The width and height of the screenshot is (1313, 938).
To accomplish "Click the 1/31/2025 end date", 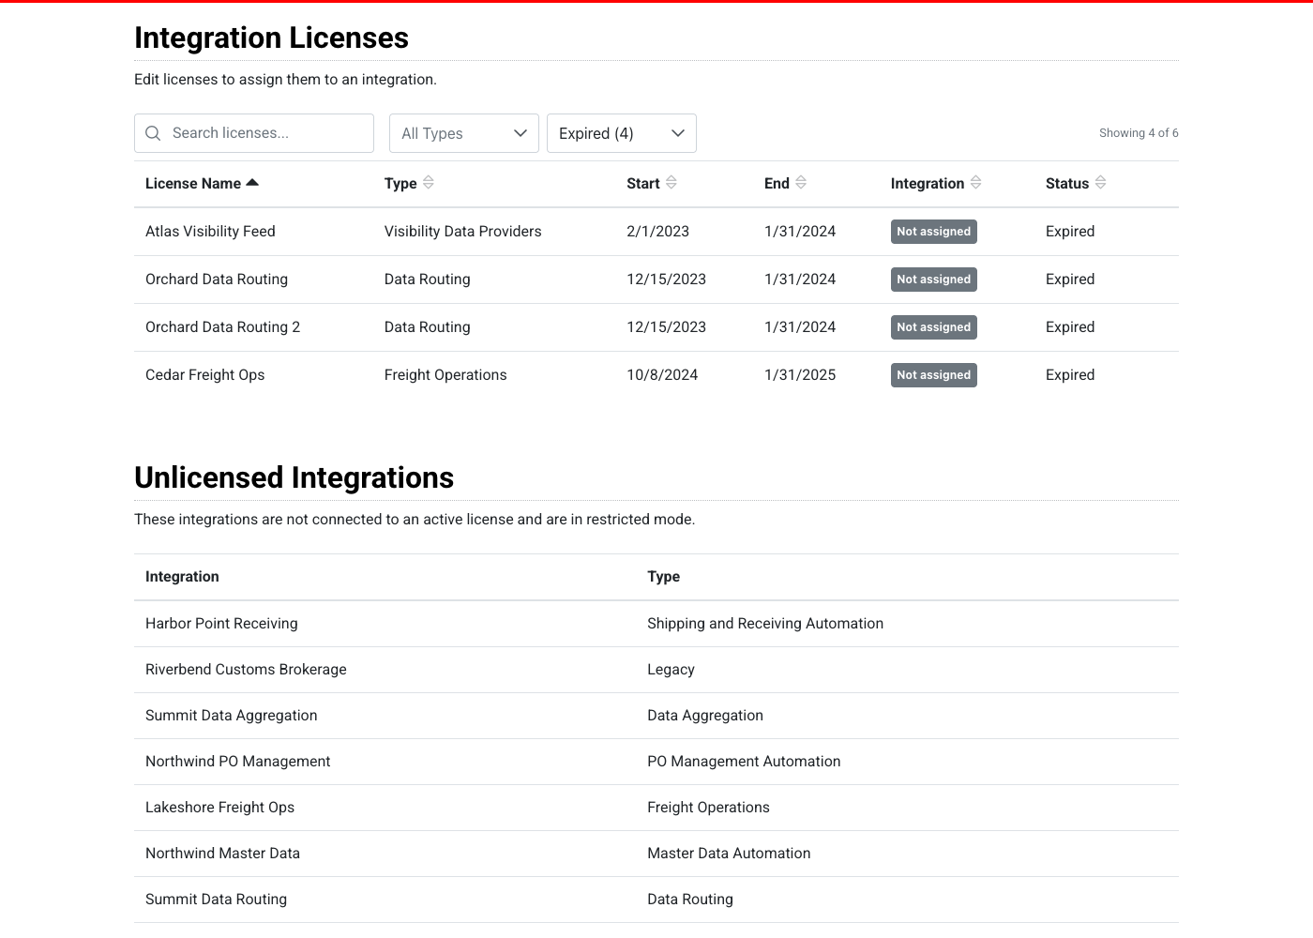I will coord(800,375).
